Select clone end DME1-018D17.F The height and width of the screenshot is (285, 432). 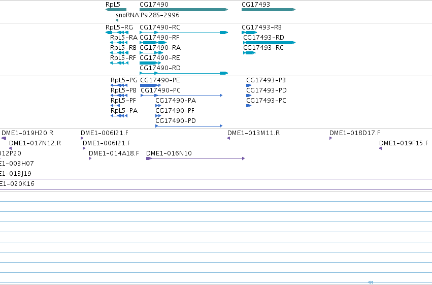tap(354, 133)
